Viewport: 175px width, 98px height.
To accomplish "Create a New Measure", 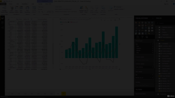I will pos(11,10).
